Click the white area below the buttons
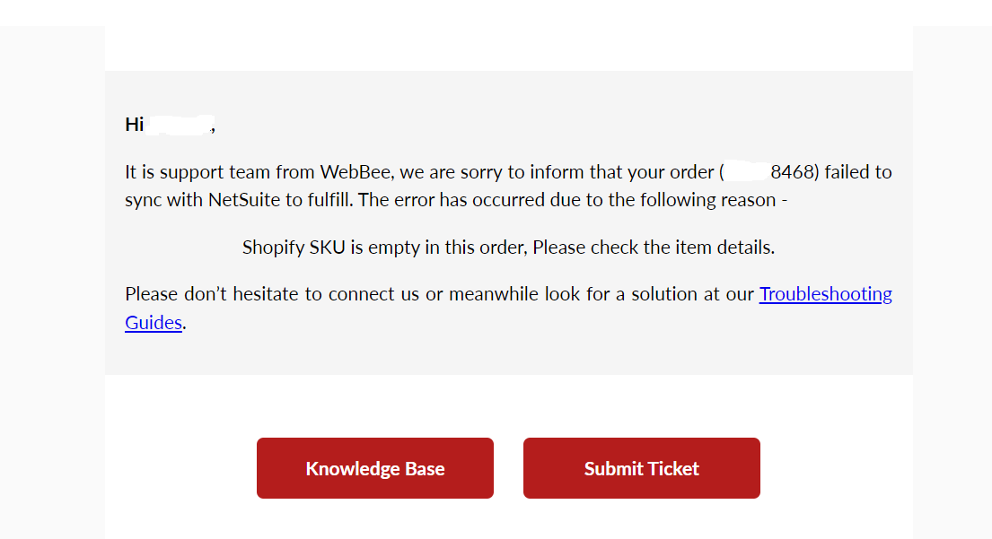992x539 pixels. (x=509, y=520)
